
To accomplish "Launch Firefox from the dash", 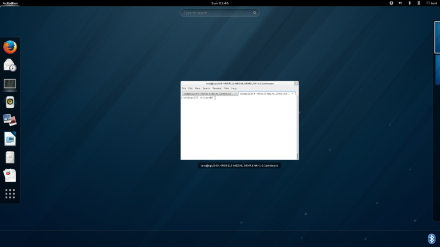I will (10, 47).
